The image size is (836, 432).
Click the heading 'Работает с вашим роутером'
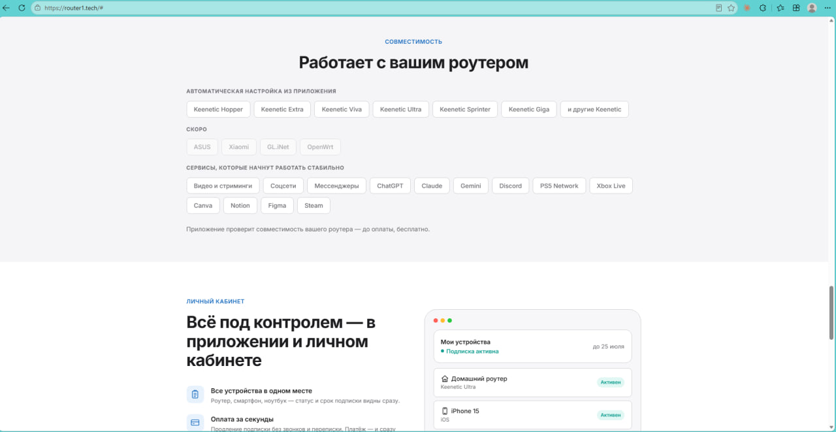413,63
